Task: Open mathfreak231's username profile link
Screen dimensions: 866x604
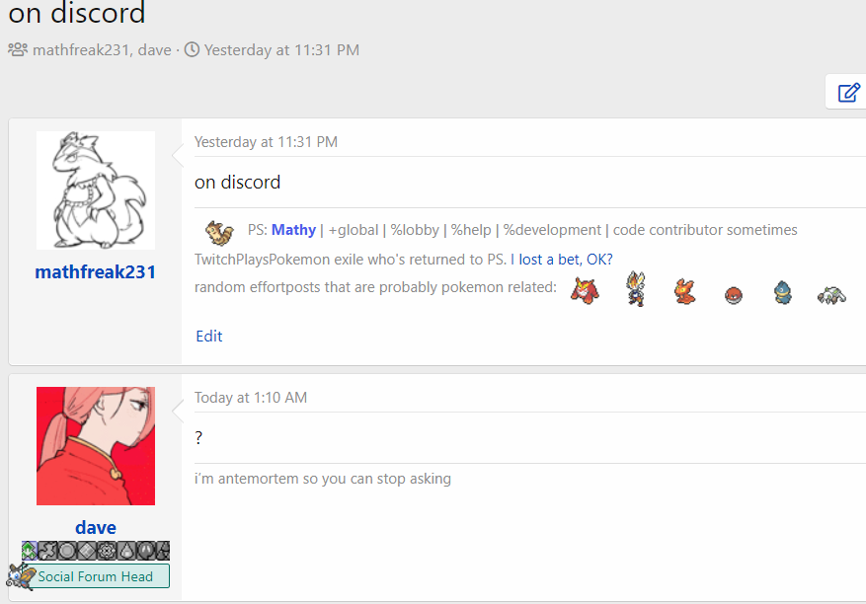Action: pyautogui.click(x=96, y=271)
